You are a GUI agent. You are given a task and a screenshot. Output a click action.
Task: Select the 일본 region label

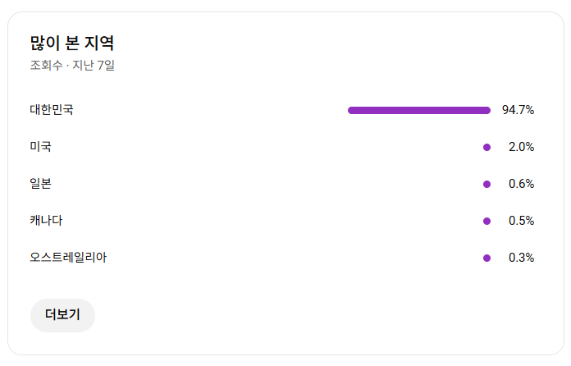pyautogui.click(x=41, y=184)
